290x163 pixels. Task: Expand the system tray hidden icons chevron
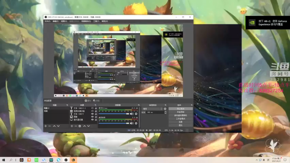tap(257, 160)
